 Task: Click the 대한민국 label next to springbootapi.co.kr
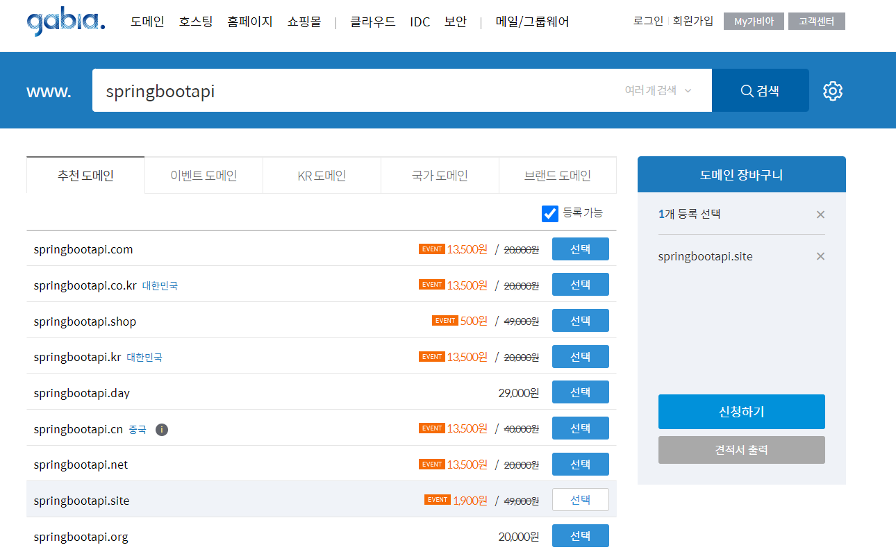tap(160, 286)
